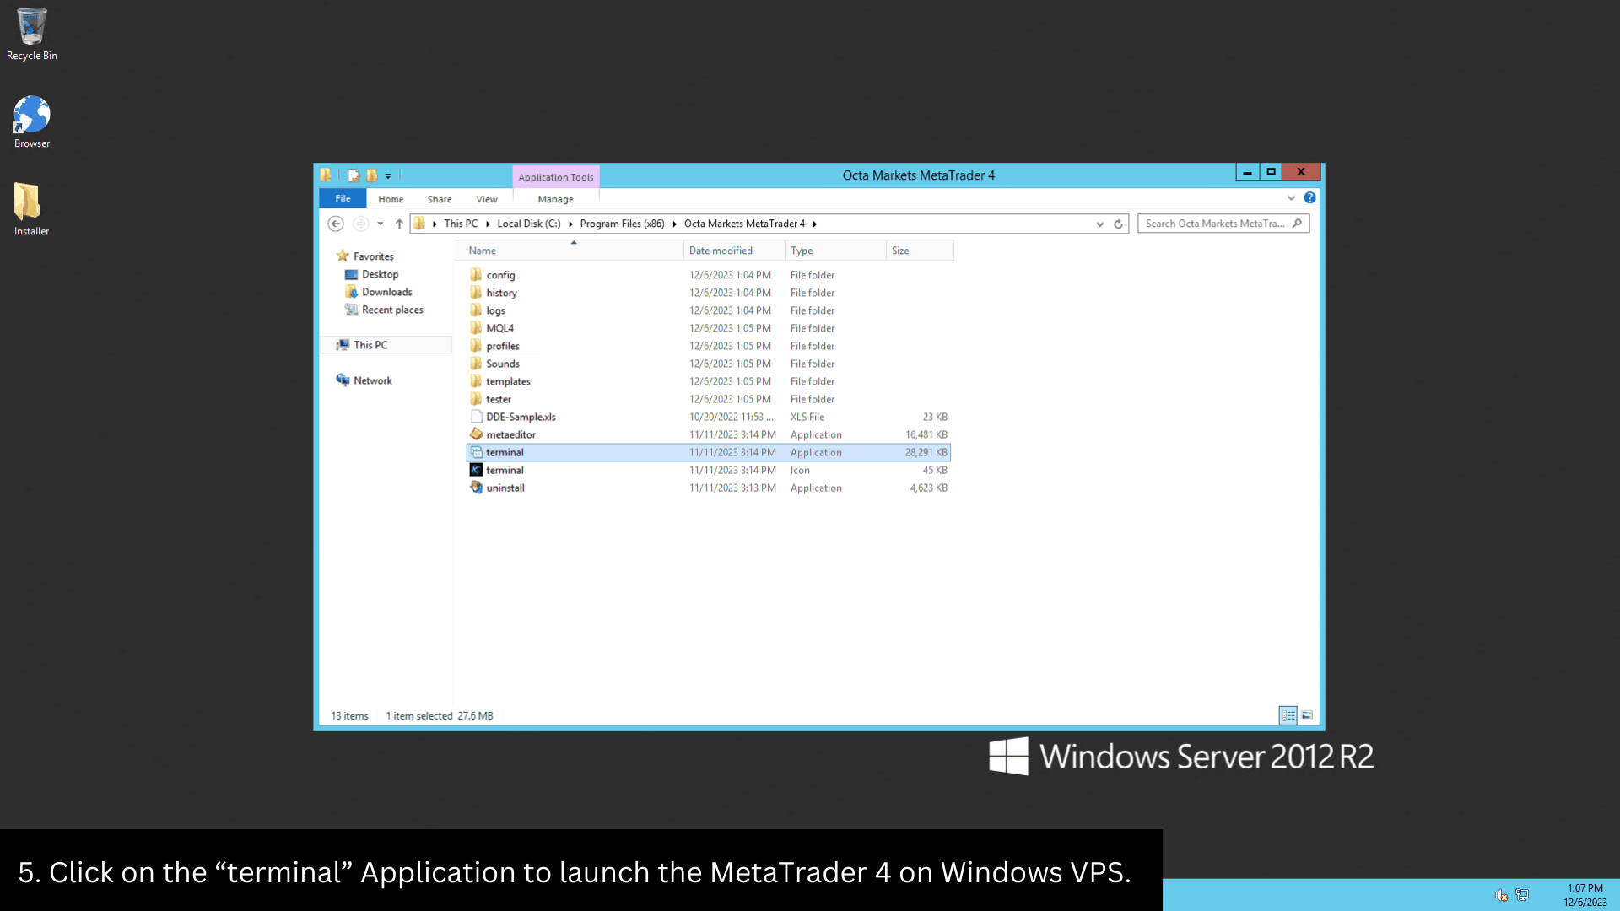1620x911 pixels.
Task: Switch to details view toggle
Action: click(x=1288, y=716)
